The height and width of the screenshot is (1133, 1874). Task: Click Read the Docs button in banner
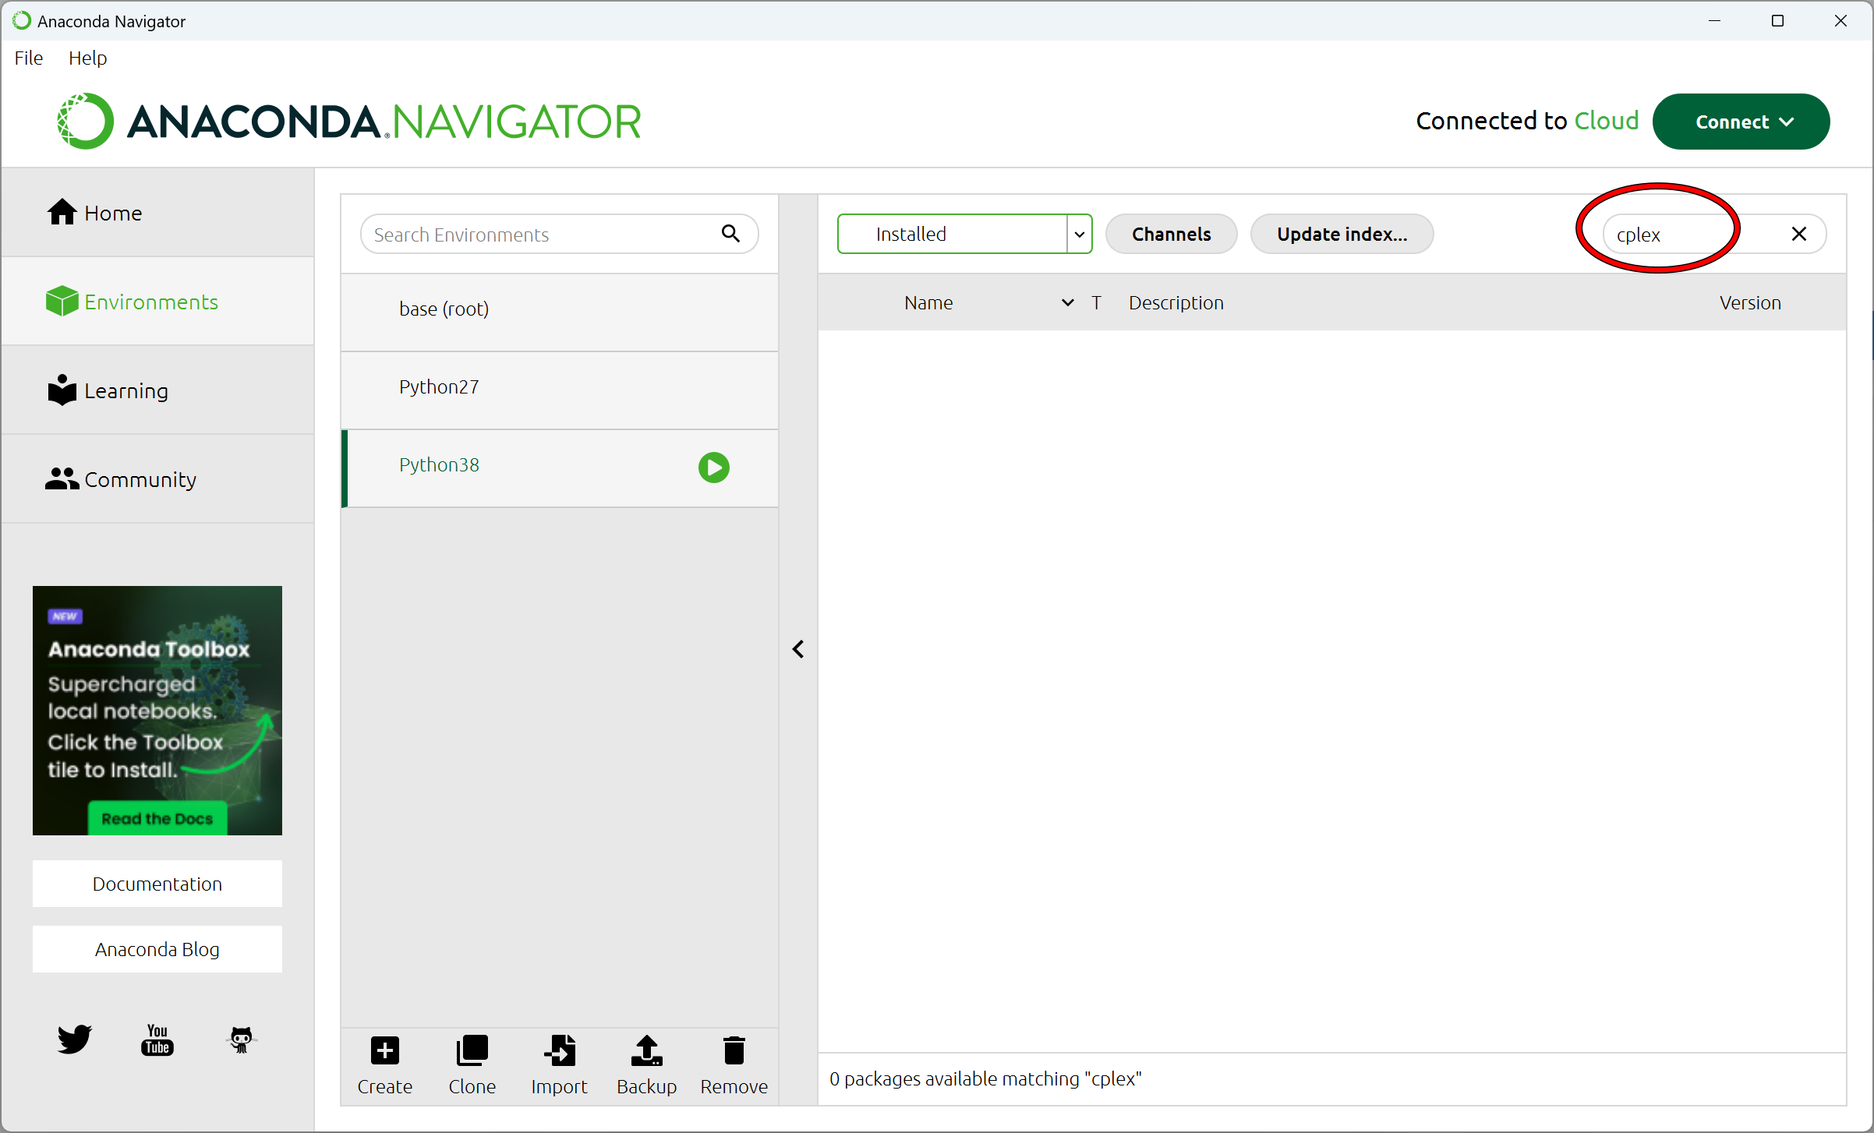[x=157, y=818]
